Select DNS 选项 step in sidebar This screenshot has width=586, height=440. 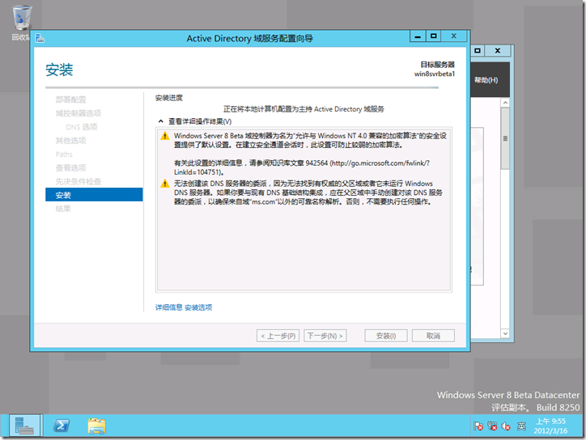pyautogui.click(x=82, y=127)
